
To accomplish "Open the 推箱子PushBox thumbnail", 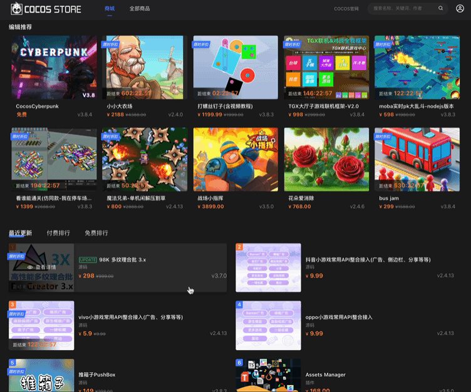I will click(x=41, y=375).
